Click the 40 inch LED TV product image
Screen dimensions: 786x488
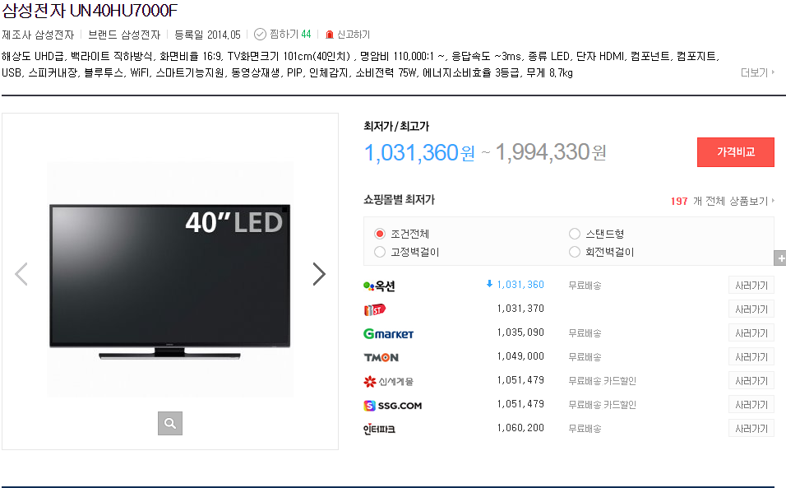(170, 279)
